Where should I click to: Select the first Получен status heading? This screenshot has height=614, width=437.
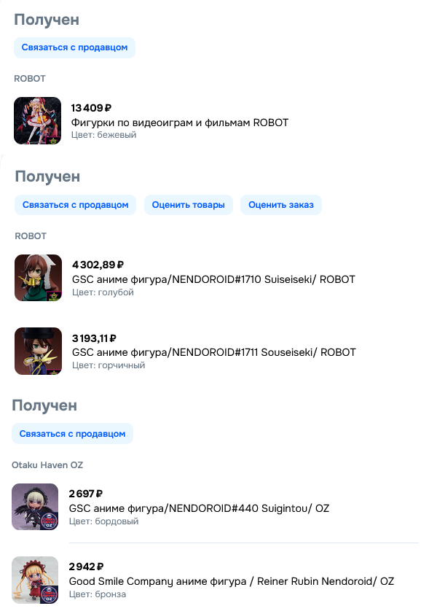[x=47, y=20]
